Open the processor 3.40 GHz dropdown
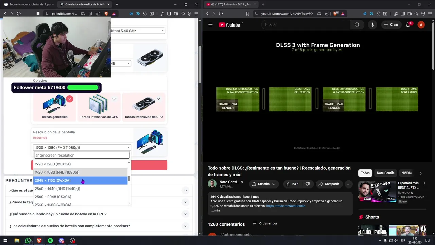The height and width of the screenshot is (245, 435). [x=137, y=31]
